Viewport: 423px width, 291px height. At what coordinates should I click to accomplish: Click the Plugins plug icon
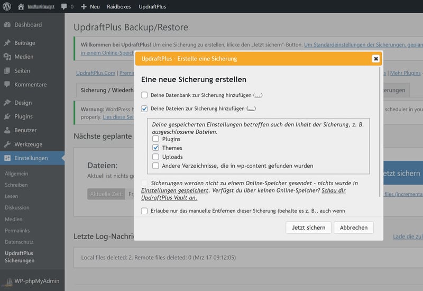[7, 116]
